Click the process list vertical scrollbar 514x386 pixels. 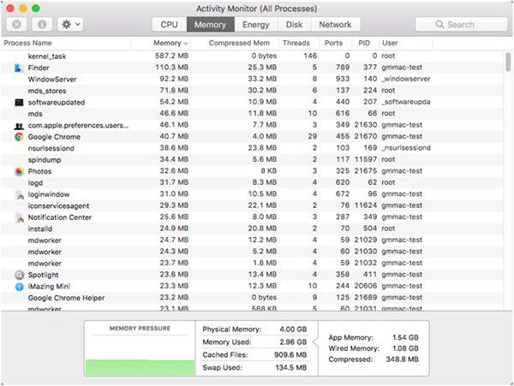(508, 62)
